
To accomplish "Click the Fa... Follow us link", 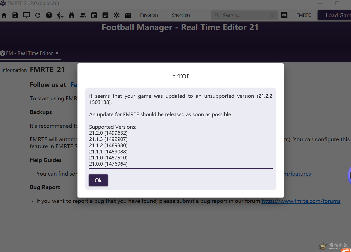I will pyautogui.click(x=74, y=85).
